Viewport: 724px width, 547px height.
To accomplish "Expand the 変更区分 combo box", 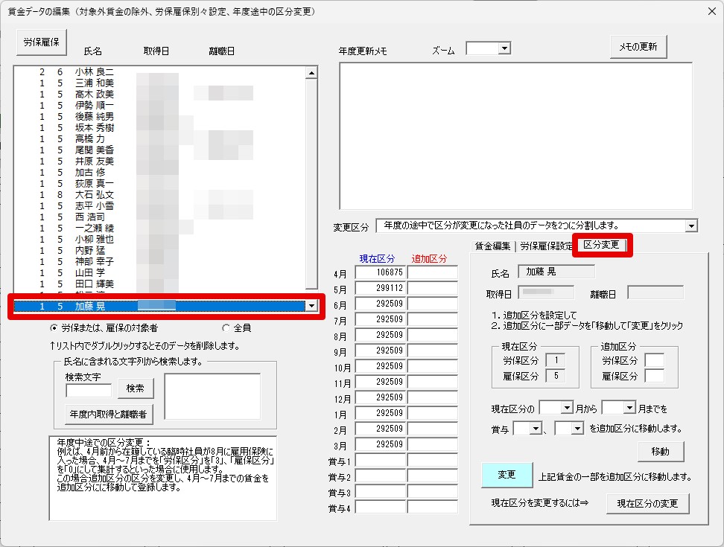I will coord(691,225).
